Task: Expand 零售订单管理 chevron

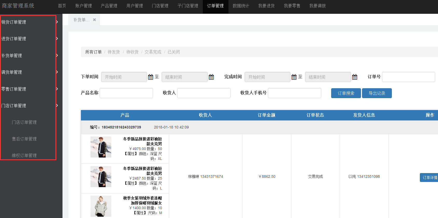Action: tap(57, 89)
